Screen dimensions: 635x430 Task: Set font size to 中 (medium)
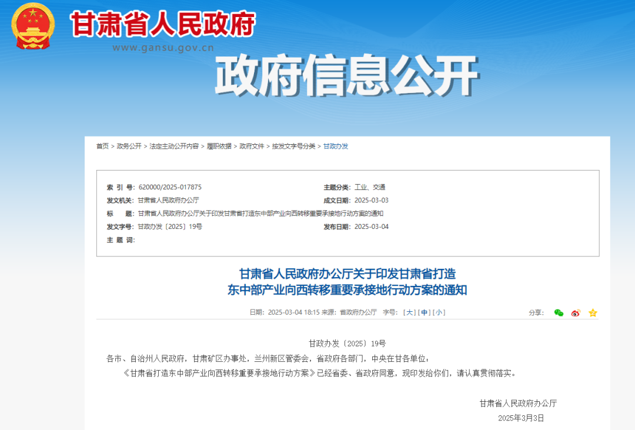tap(424, 312)
